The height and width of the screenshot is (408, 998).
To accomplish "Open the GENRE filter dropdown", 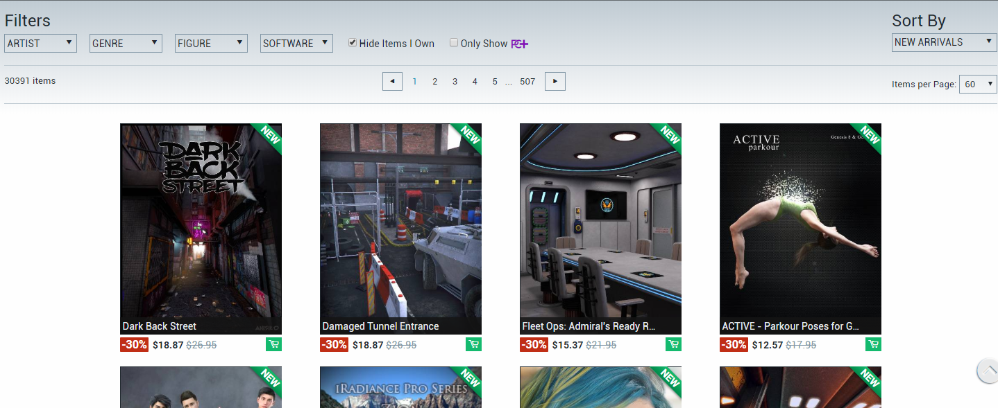I will click(x=126, y=43).
